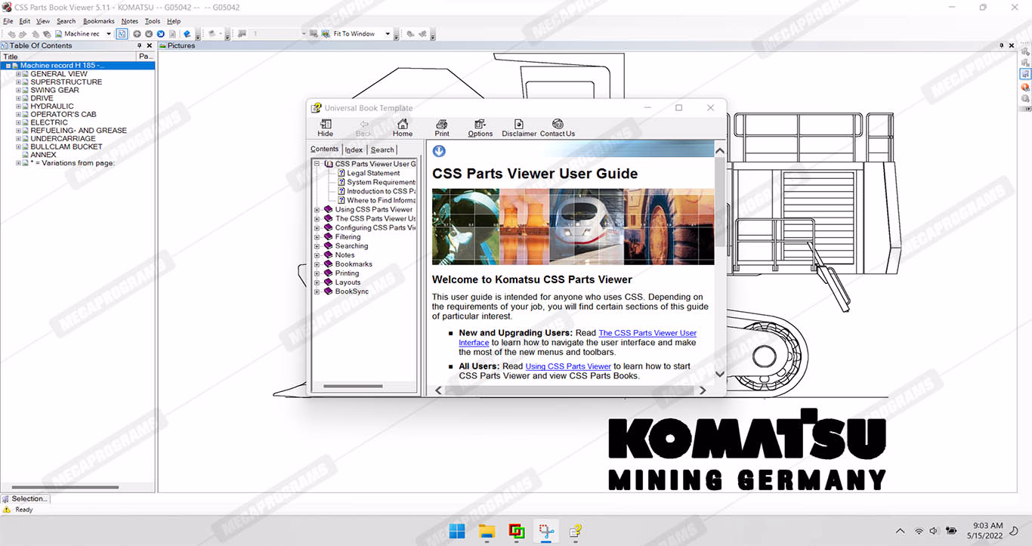Screen dimensions: 1032x546
Task: Toggle pin on Table Of Contents panel
Action: 140,46
